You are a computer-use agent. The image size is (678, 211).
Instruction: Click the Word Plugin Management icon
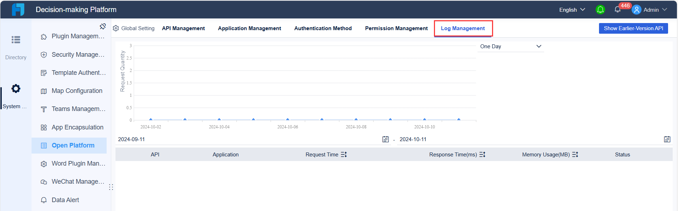44,164
